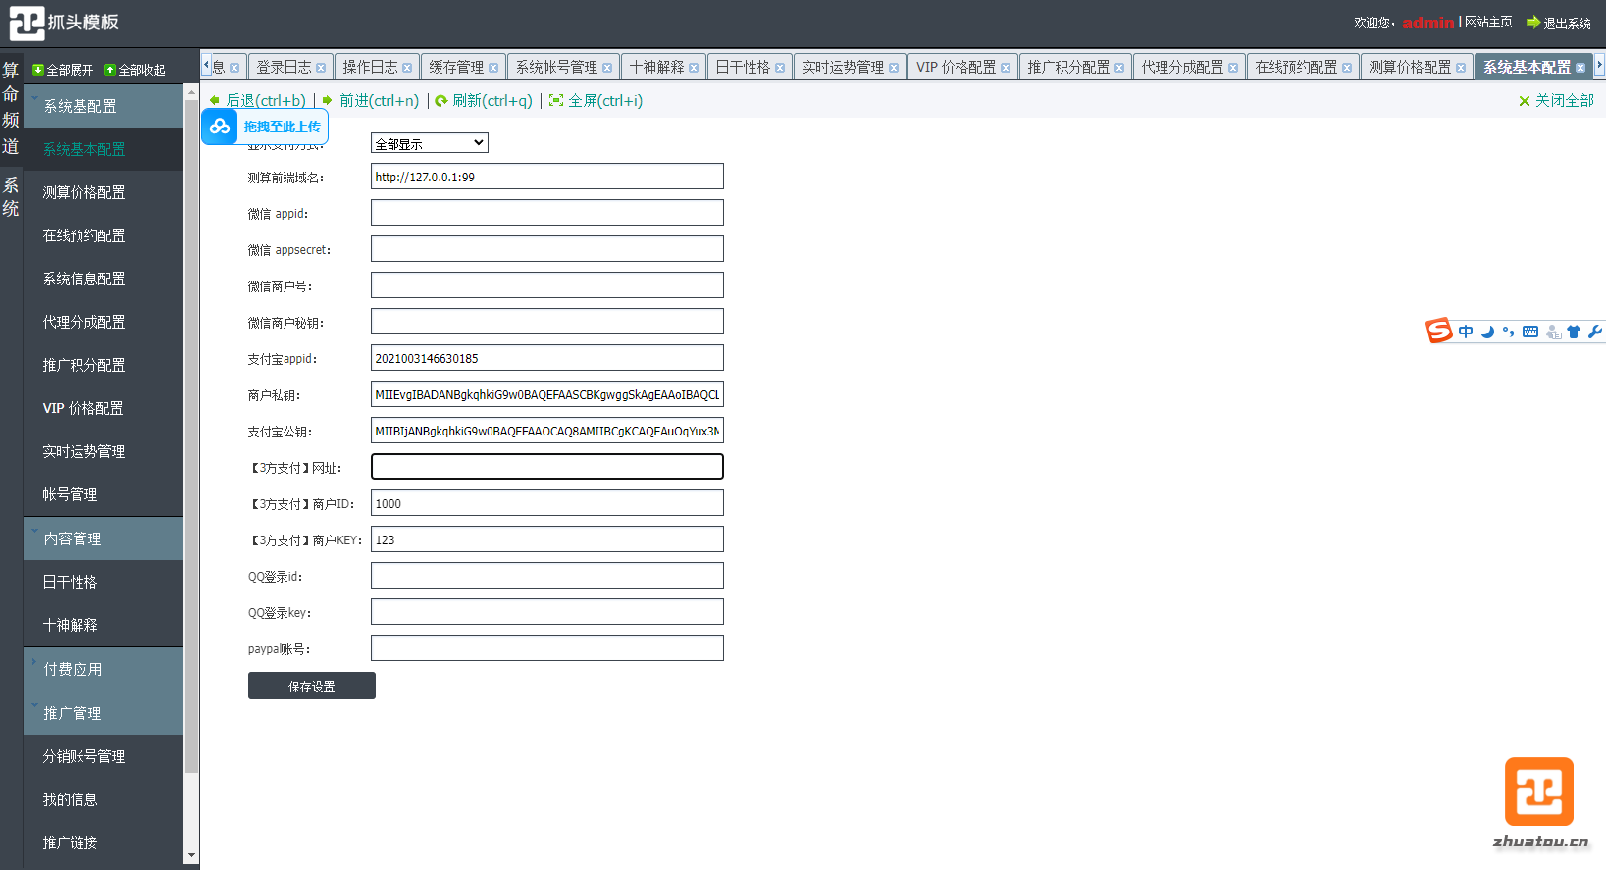Toggle Sogou moon half-width mode
The image size is (1606, 870).
click(1487, 332)
